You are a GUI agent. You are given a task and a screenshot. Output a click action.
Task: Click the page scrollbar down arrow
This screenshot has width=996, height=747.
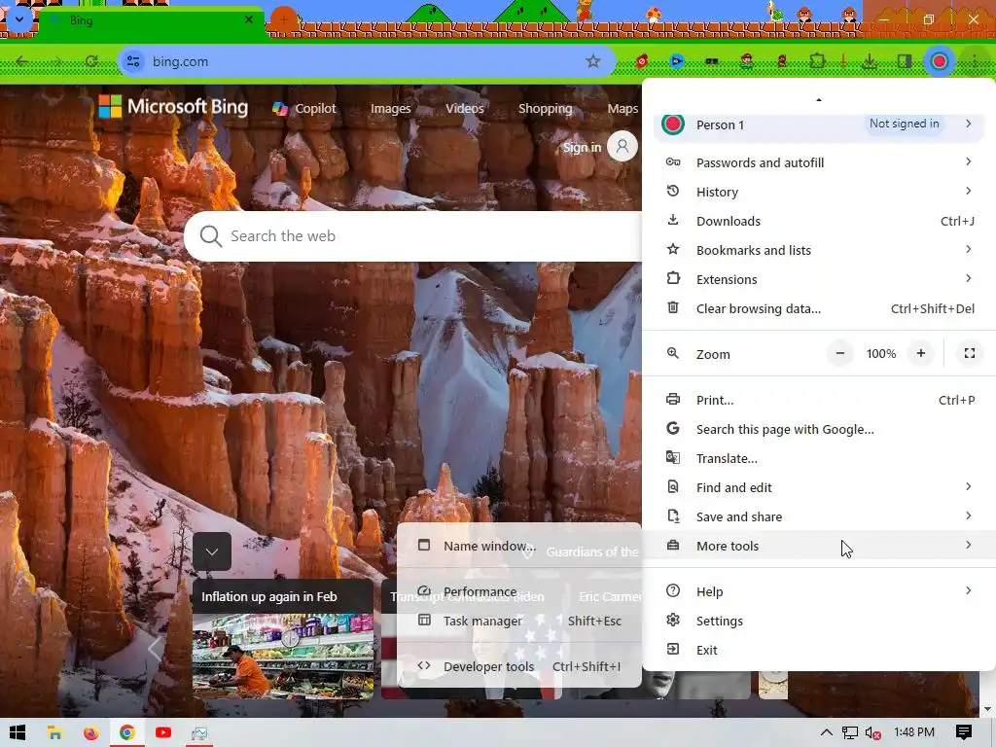[987, 709]
